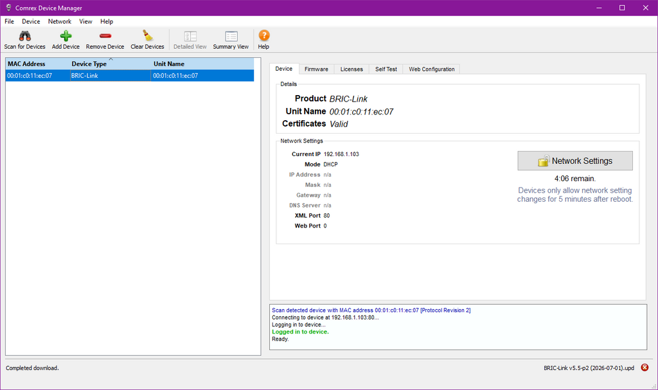This screenshot has width=658, height=390.
Task: Switch to the Licenses tab
Action: tap(351, 69)
